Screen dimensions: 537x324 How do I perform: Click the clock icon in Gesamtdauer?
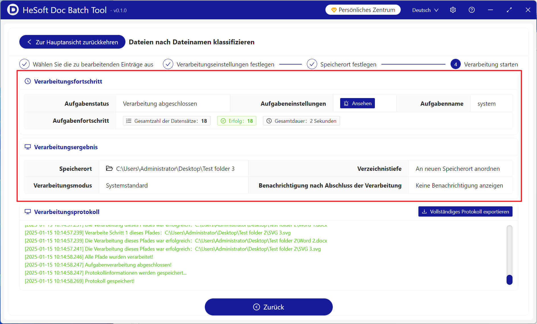(x=269, y=121)
